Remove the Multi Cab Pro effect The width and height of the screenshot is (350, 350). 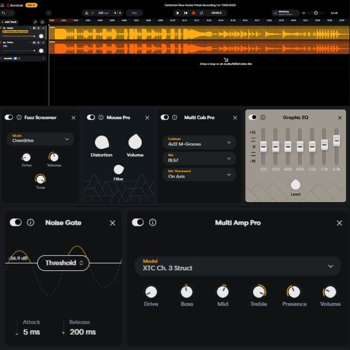click(235, 117)
